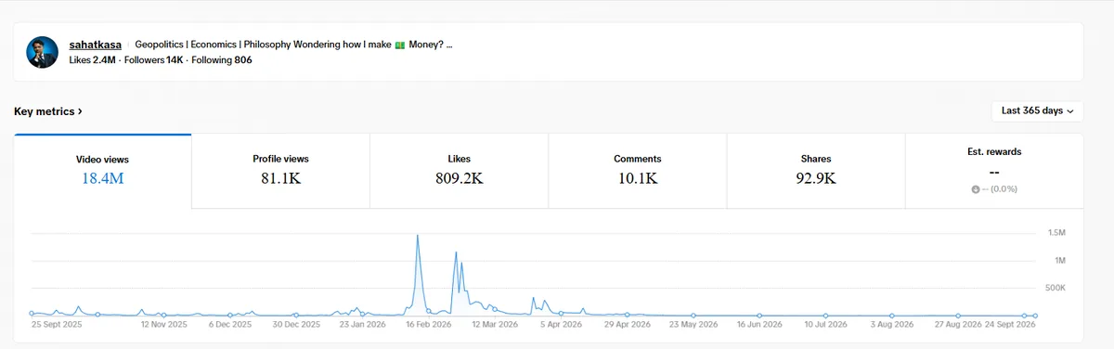
Task: Click the 23 Jan 2026 axis label
Action: tap(362, 325)
